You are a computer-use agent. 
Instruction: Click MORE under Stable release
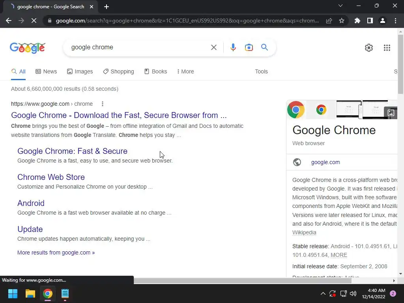pyautogui.click(x=339, y=255)
